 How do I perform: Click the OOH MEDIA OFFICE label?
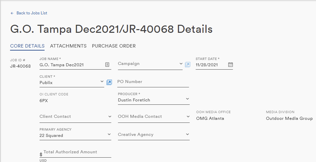(213, 112)
